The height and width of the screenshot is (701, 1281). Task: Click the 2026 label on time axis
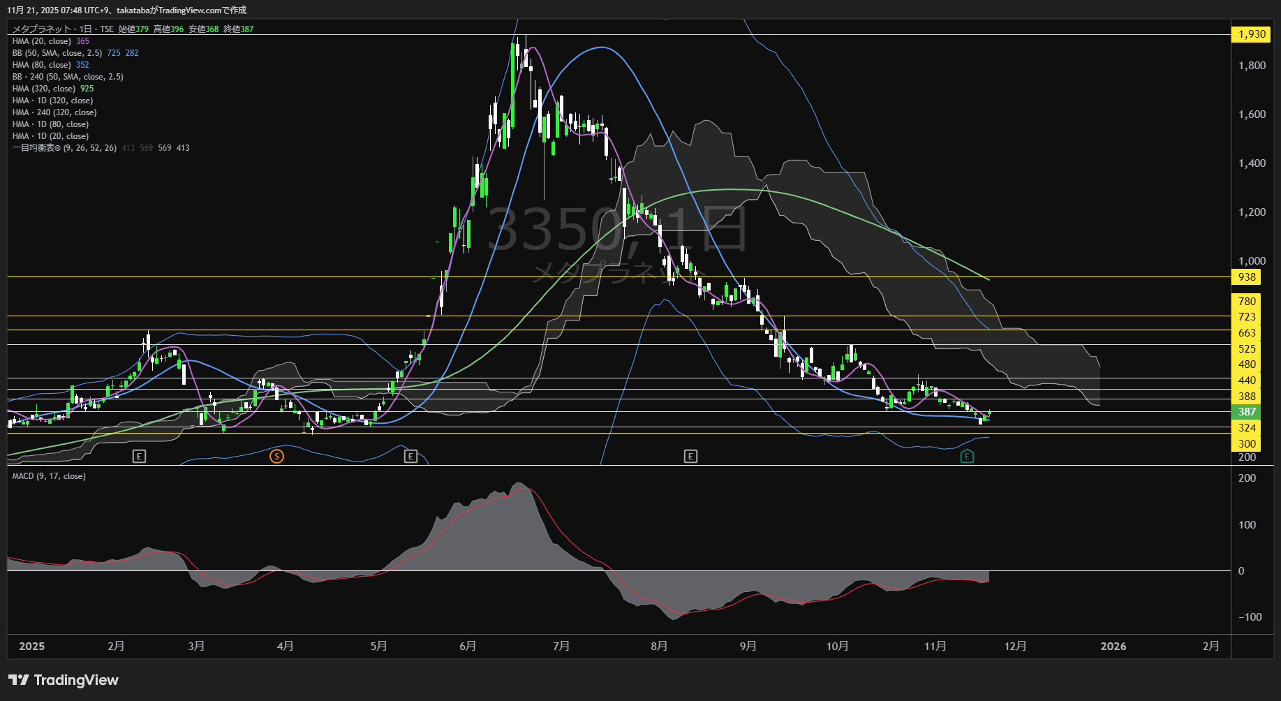coord(1113,647)
